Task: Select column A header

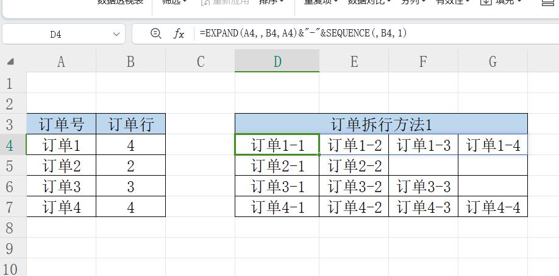Action: pyautogui.click(x=62, y=61)
